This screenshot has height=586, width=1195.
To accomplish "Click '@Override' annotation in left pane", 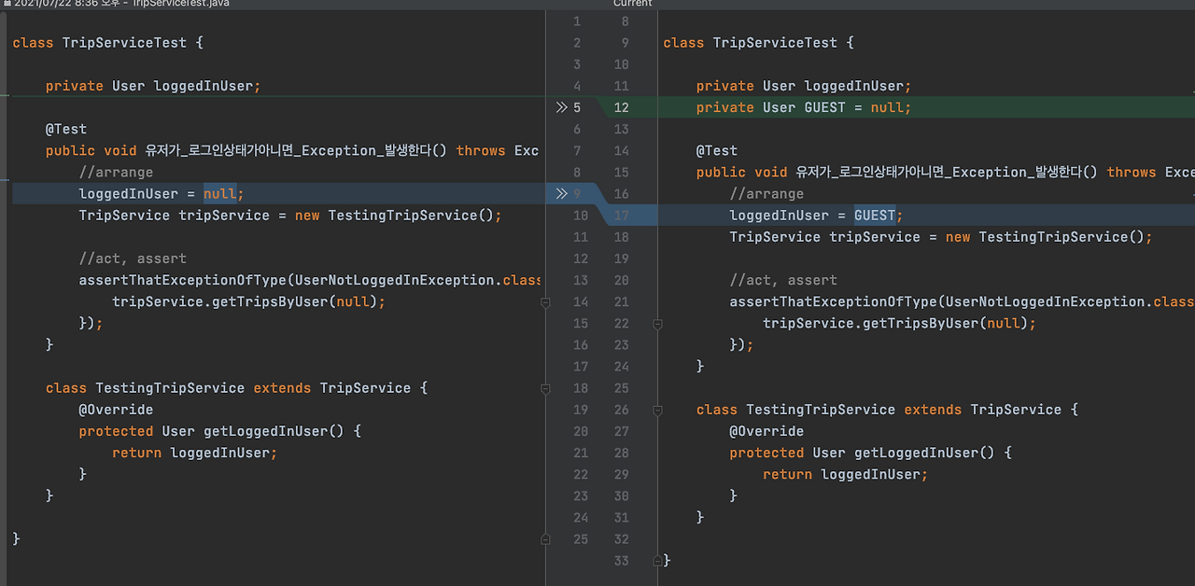I will [116, 410].
